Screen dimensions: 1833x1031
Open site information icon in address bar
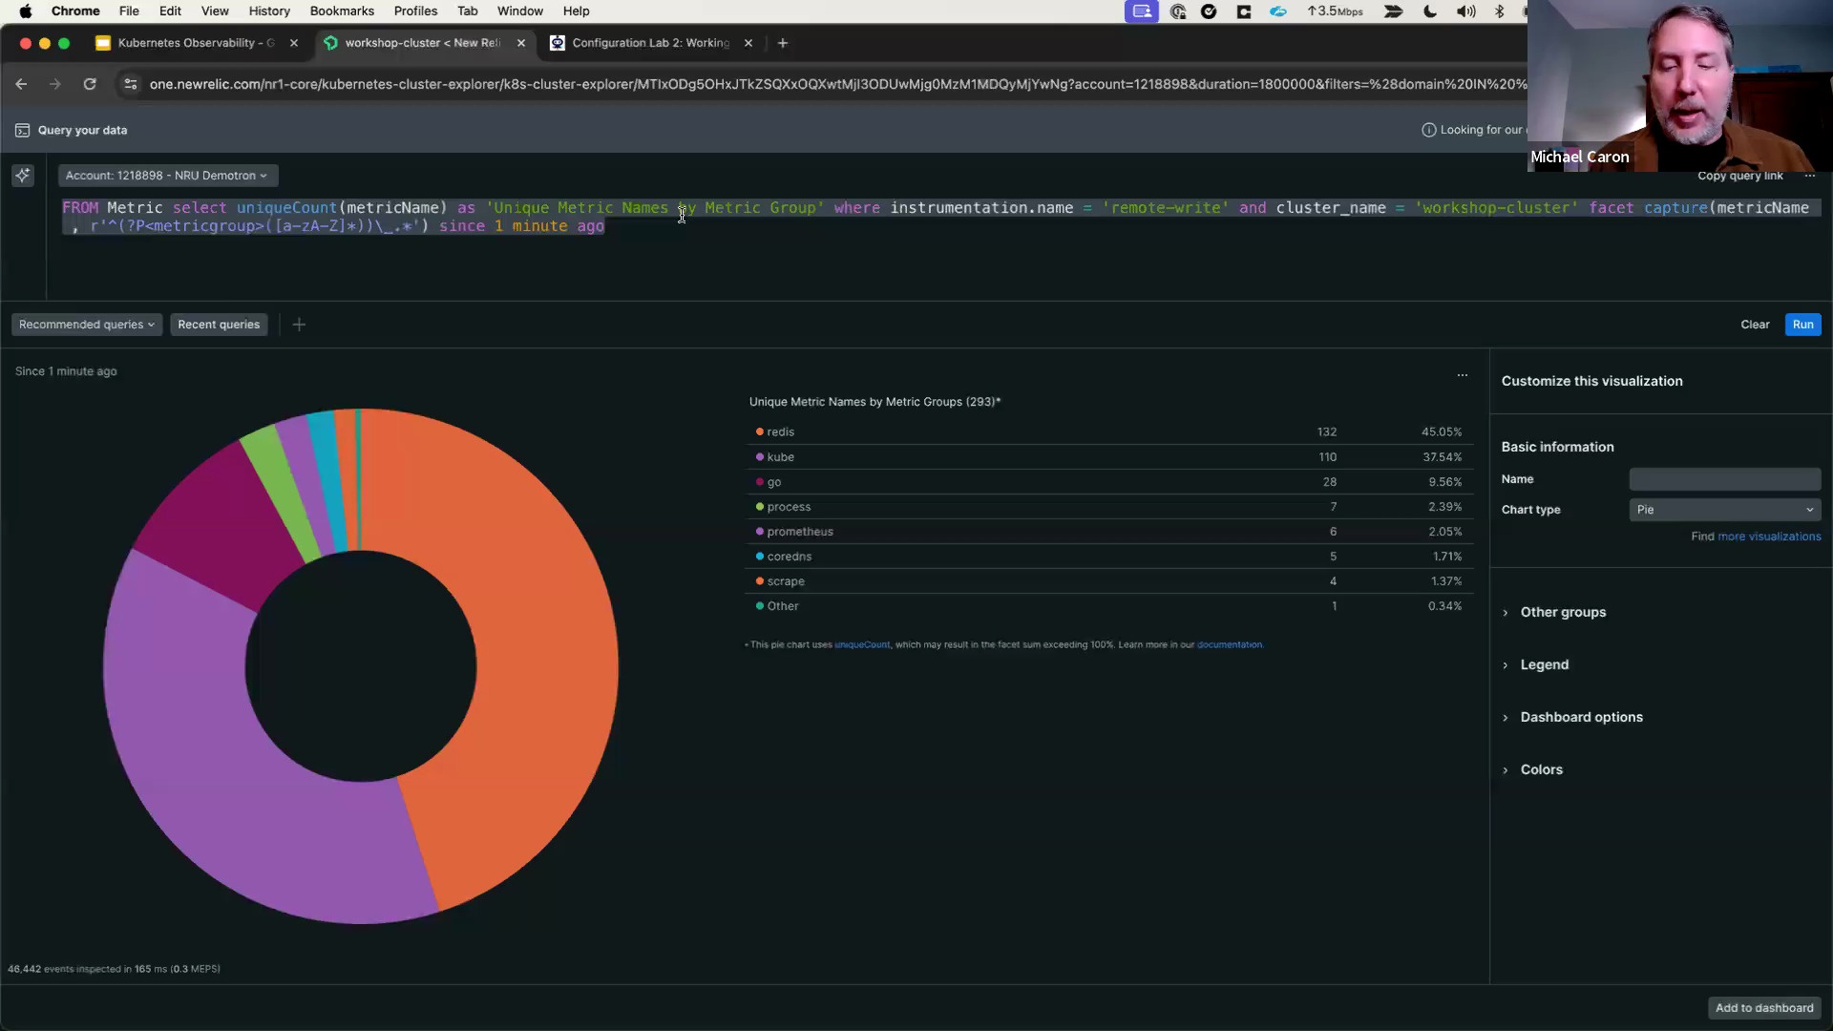coord(131,84)
